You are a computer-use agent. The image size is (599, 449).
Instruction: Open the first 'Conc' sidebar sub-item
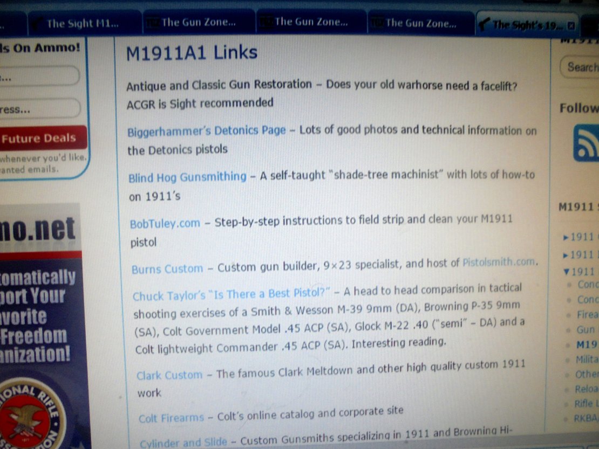pos(588,285)
